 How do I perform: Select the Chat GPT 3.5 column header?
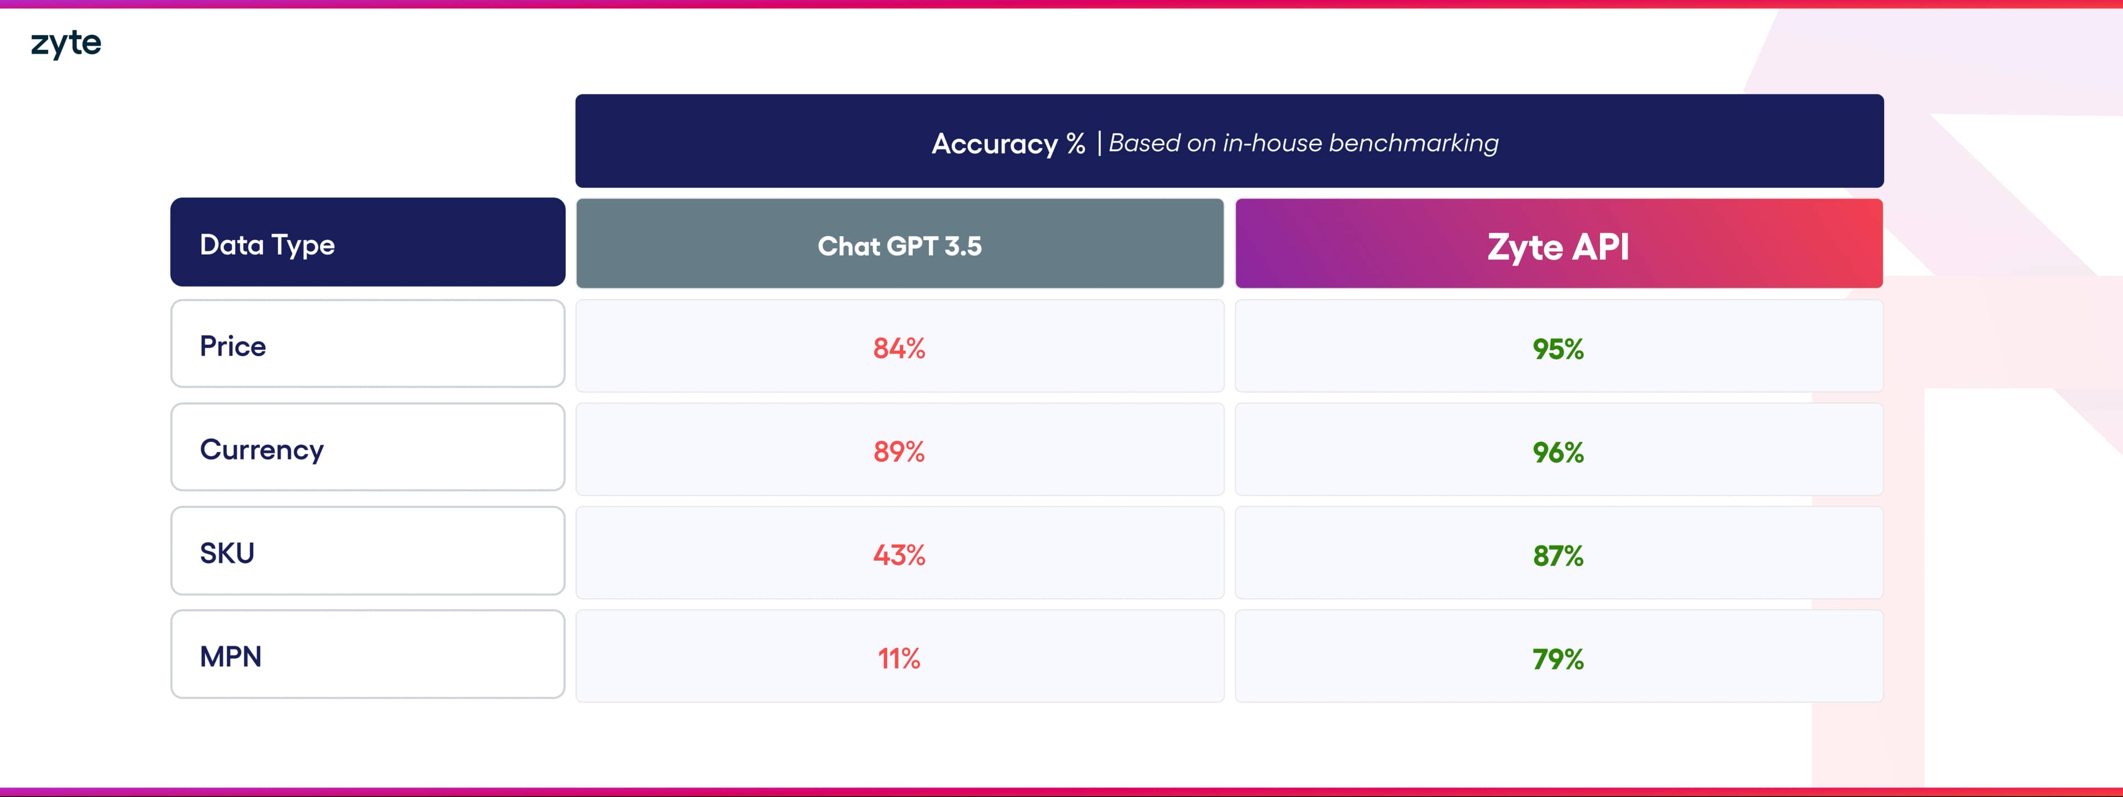click(x=899, y=245)
